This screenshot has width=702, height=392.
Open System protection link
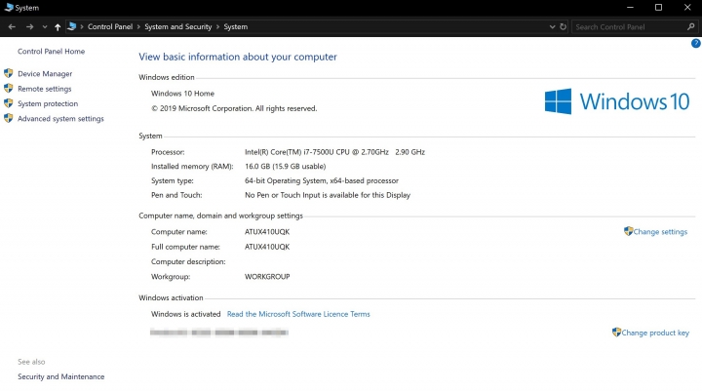pos(48,103)
